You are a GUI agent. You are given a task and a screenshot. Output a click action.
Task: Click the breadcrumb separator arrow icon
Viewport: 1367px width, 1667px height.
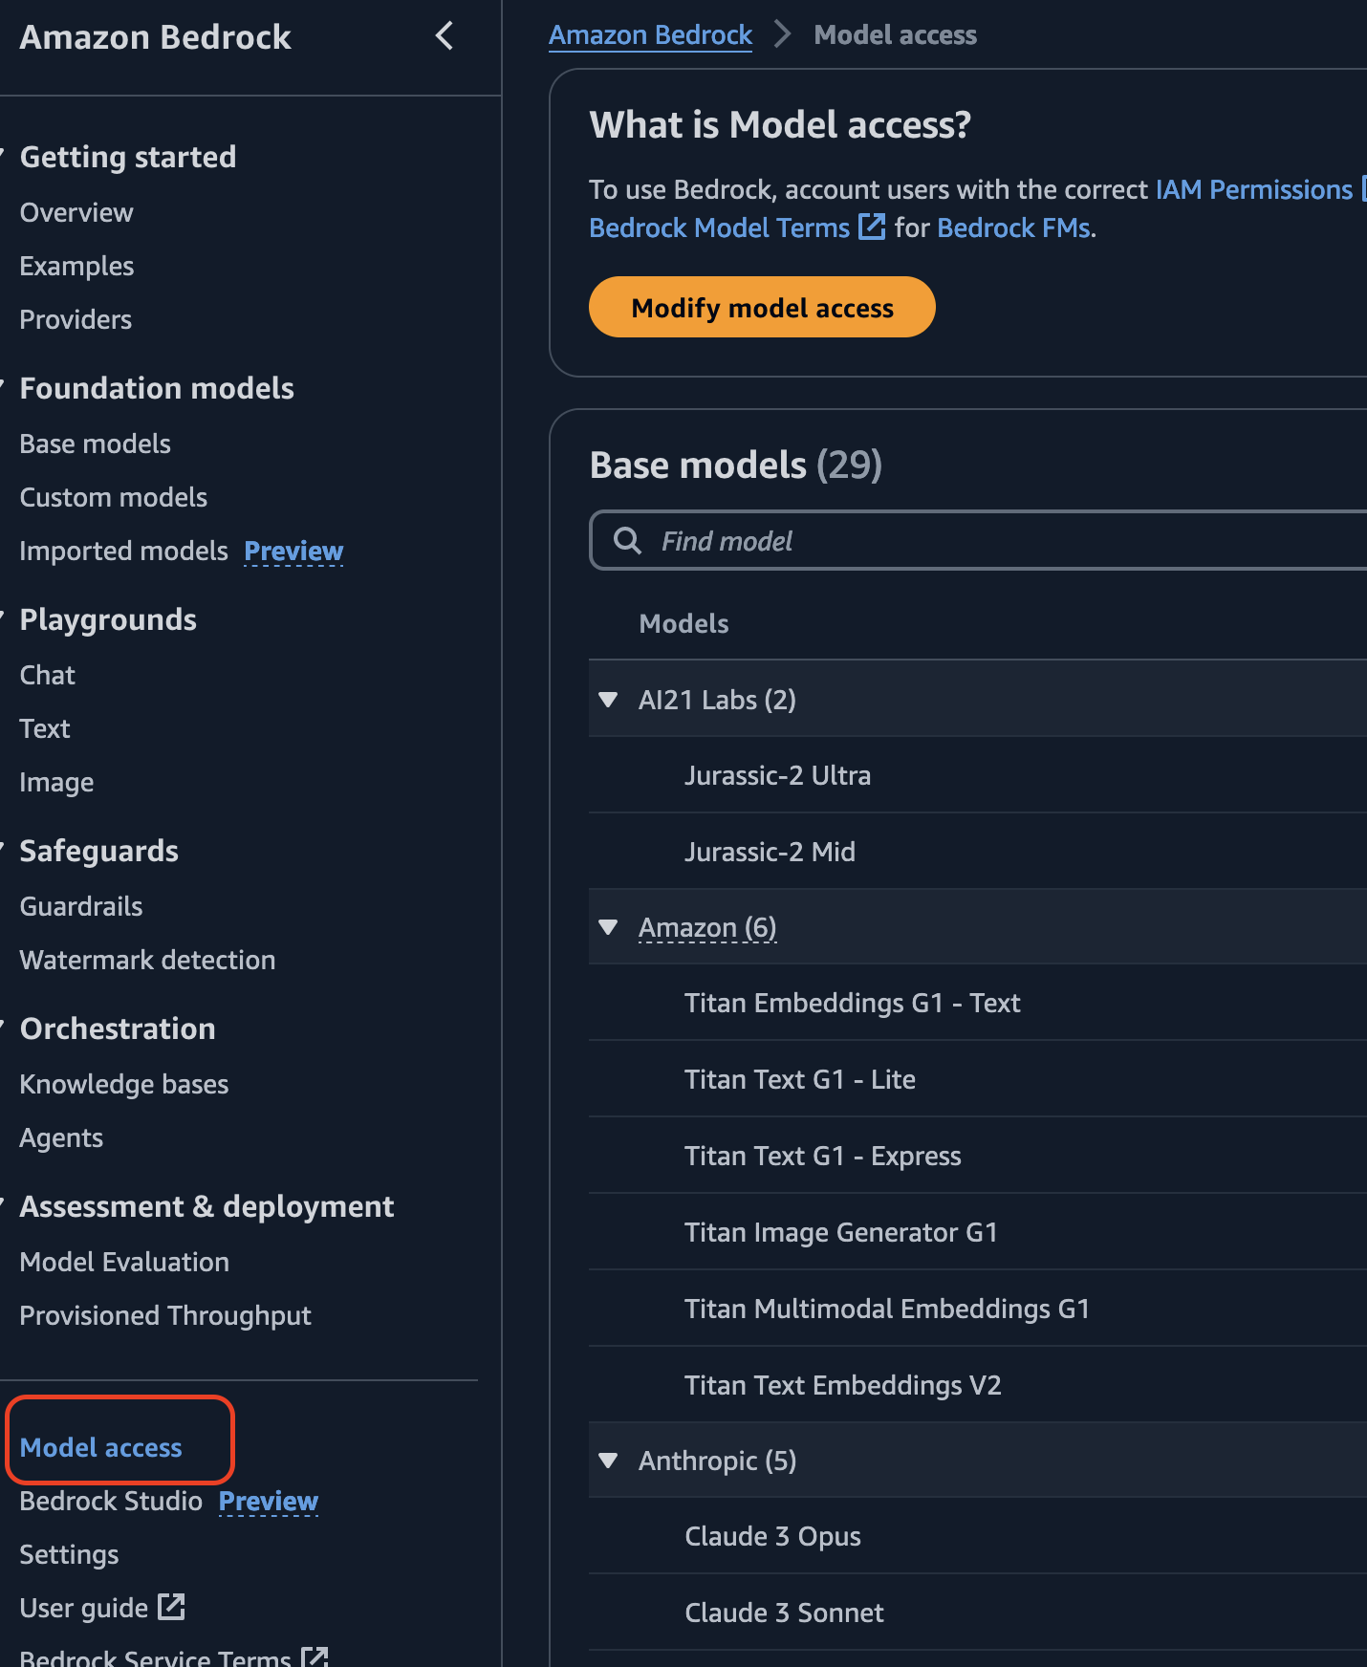click(783, 35)
